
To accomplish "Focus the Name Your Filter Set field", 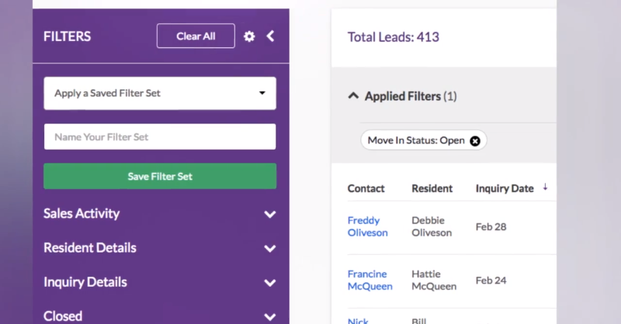I will (160, 137).
